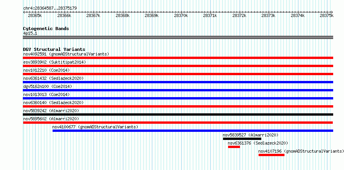Open the nsv6361376 (Sedlazeck2020) label
This screenshot has width=344, height=170.
coord(258,143)
